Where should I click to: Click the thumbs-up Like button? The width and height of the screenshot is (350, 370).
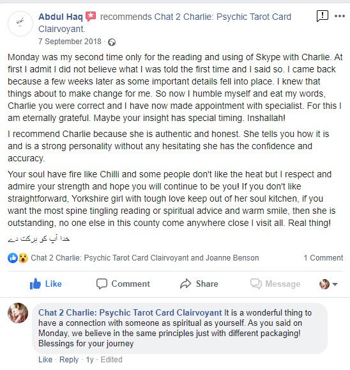point(45,284)
